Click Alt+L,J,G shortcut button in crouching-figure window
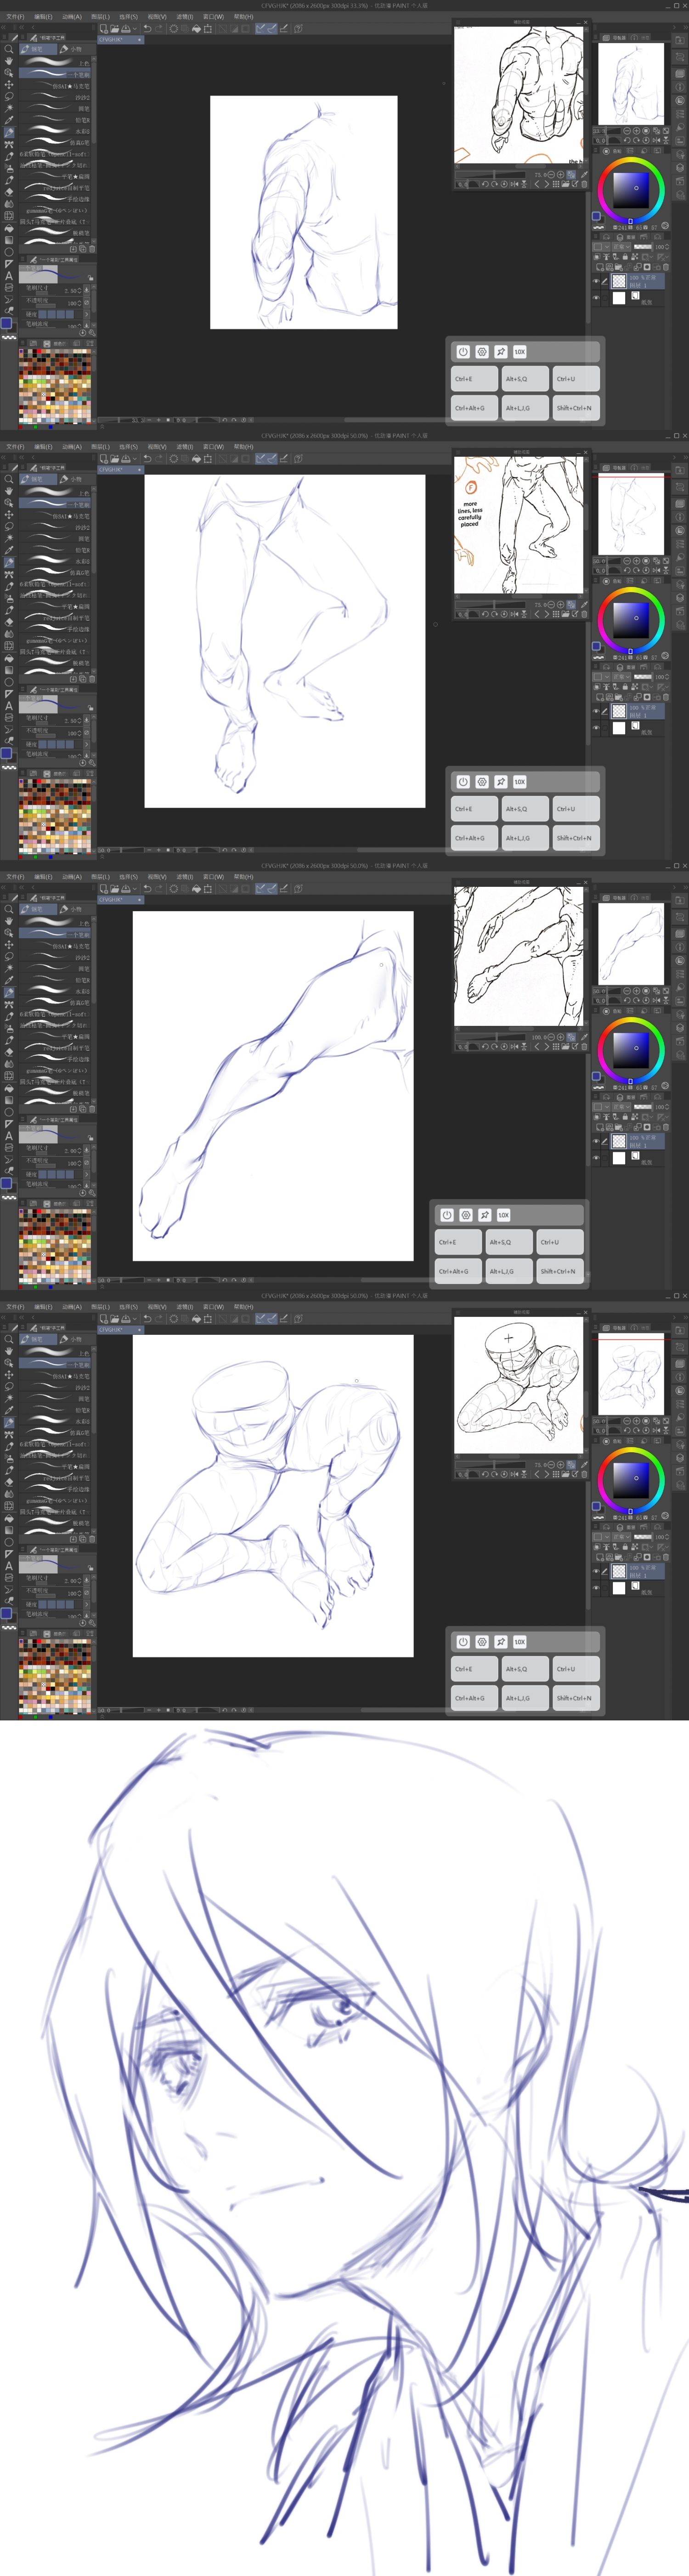The image size is (689, 2576). click(525, 1698)
